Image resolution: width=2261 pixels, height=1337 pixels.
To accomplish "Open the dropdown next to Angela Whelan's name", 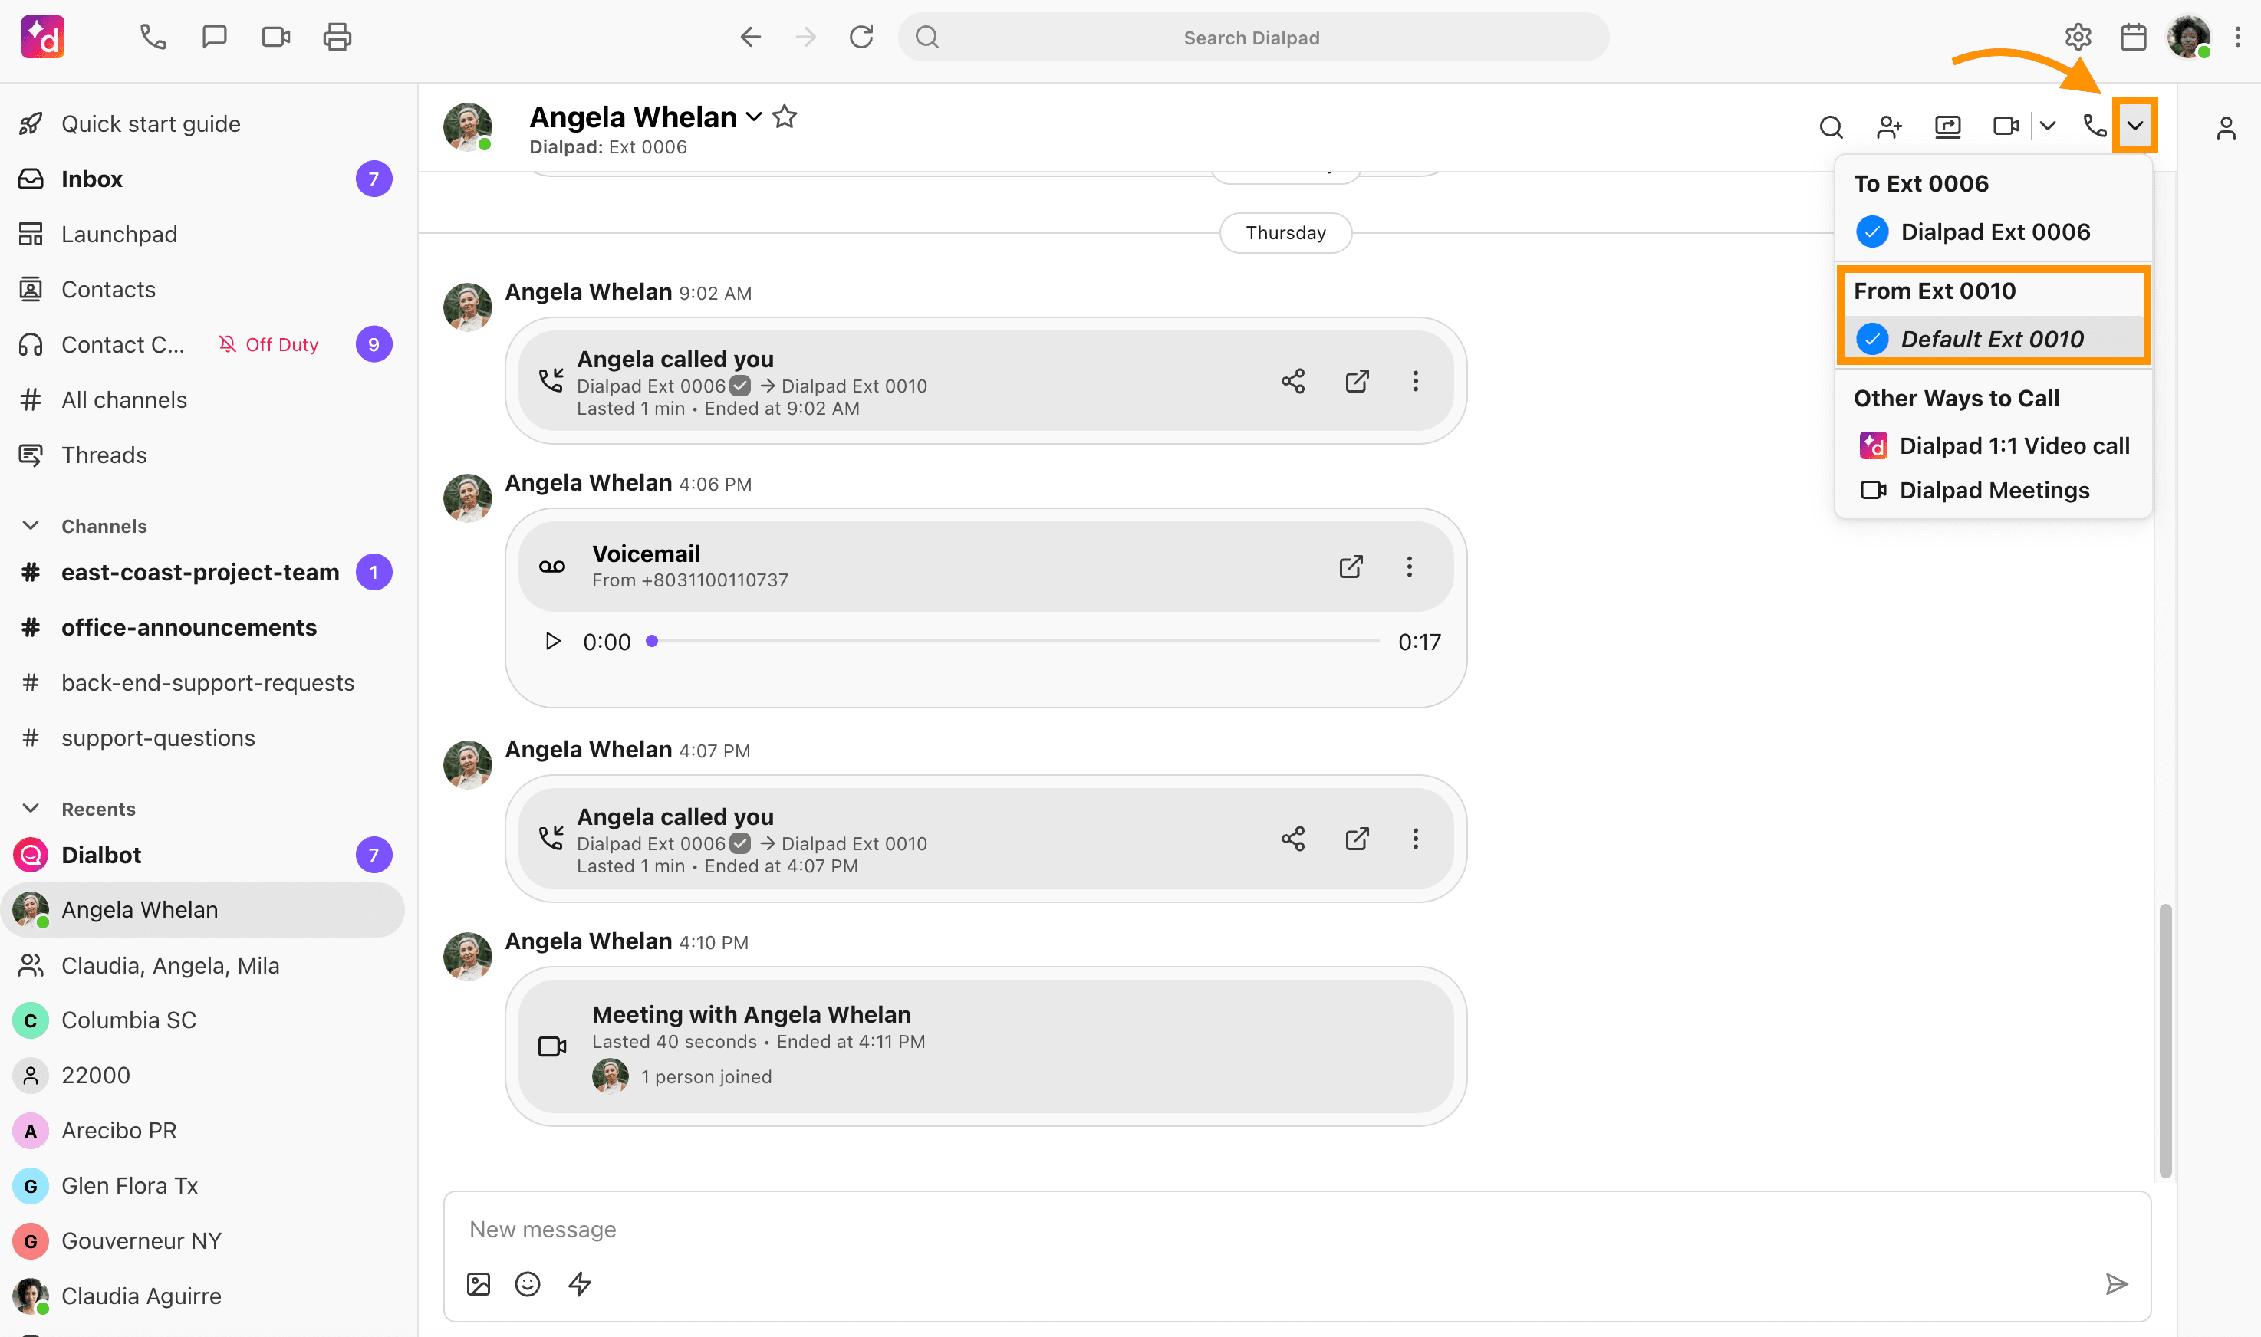I will (x=755, y=117).
